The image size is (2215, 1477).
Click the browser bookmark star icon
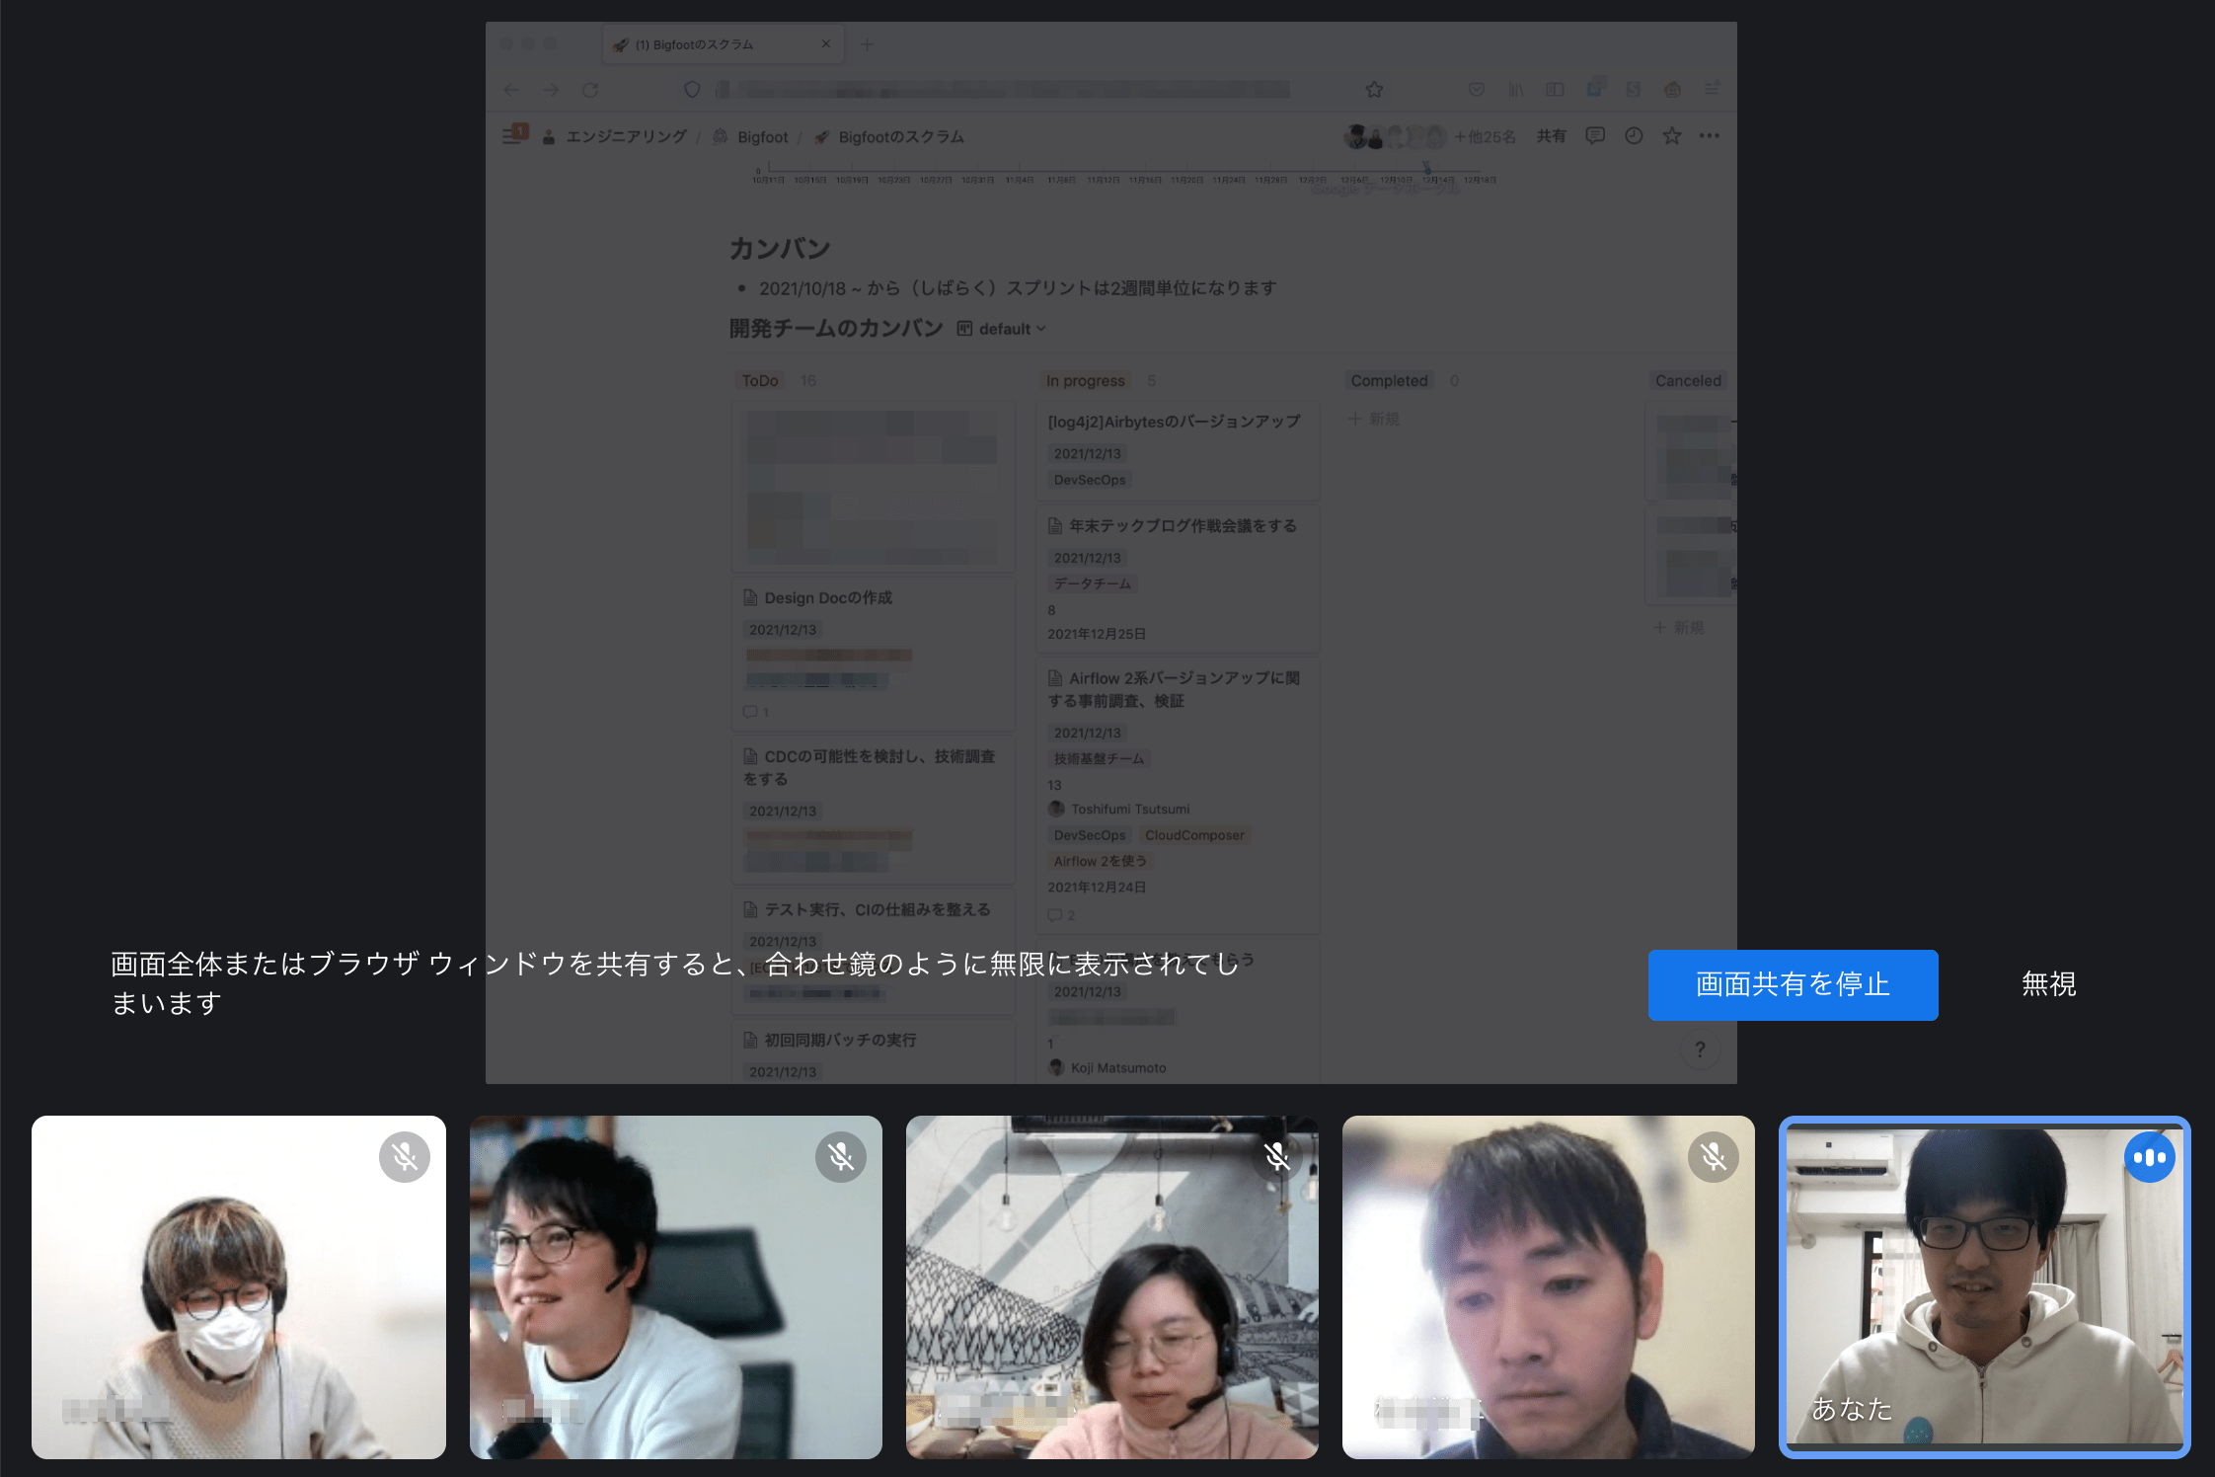[1374, 90]
